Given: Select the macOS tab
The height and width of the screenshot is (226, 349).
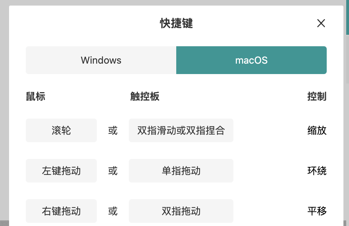Looking at the screenshot, I should [251, 60].
